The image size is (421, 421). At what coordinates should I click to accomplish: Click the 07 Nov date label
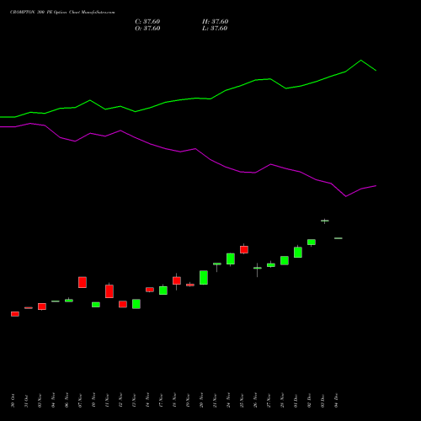[x=80, y=401]
